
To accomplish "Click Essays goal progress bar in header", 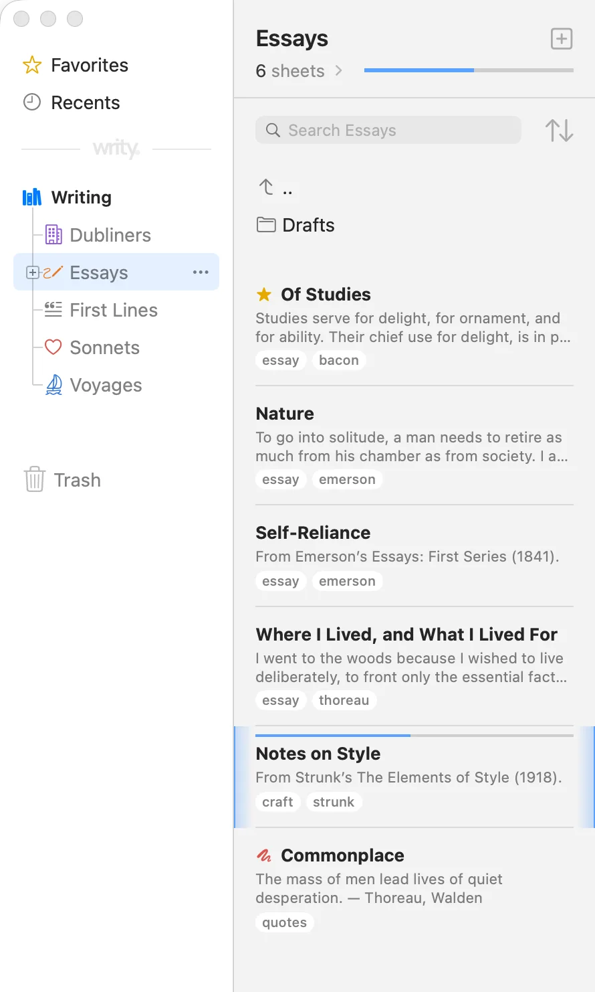I will (x=469, y=70).
